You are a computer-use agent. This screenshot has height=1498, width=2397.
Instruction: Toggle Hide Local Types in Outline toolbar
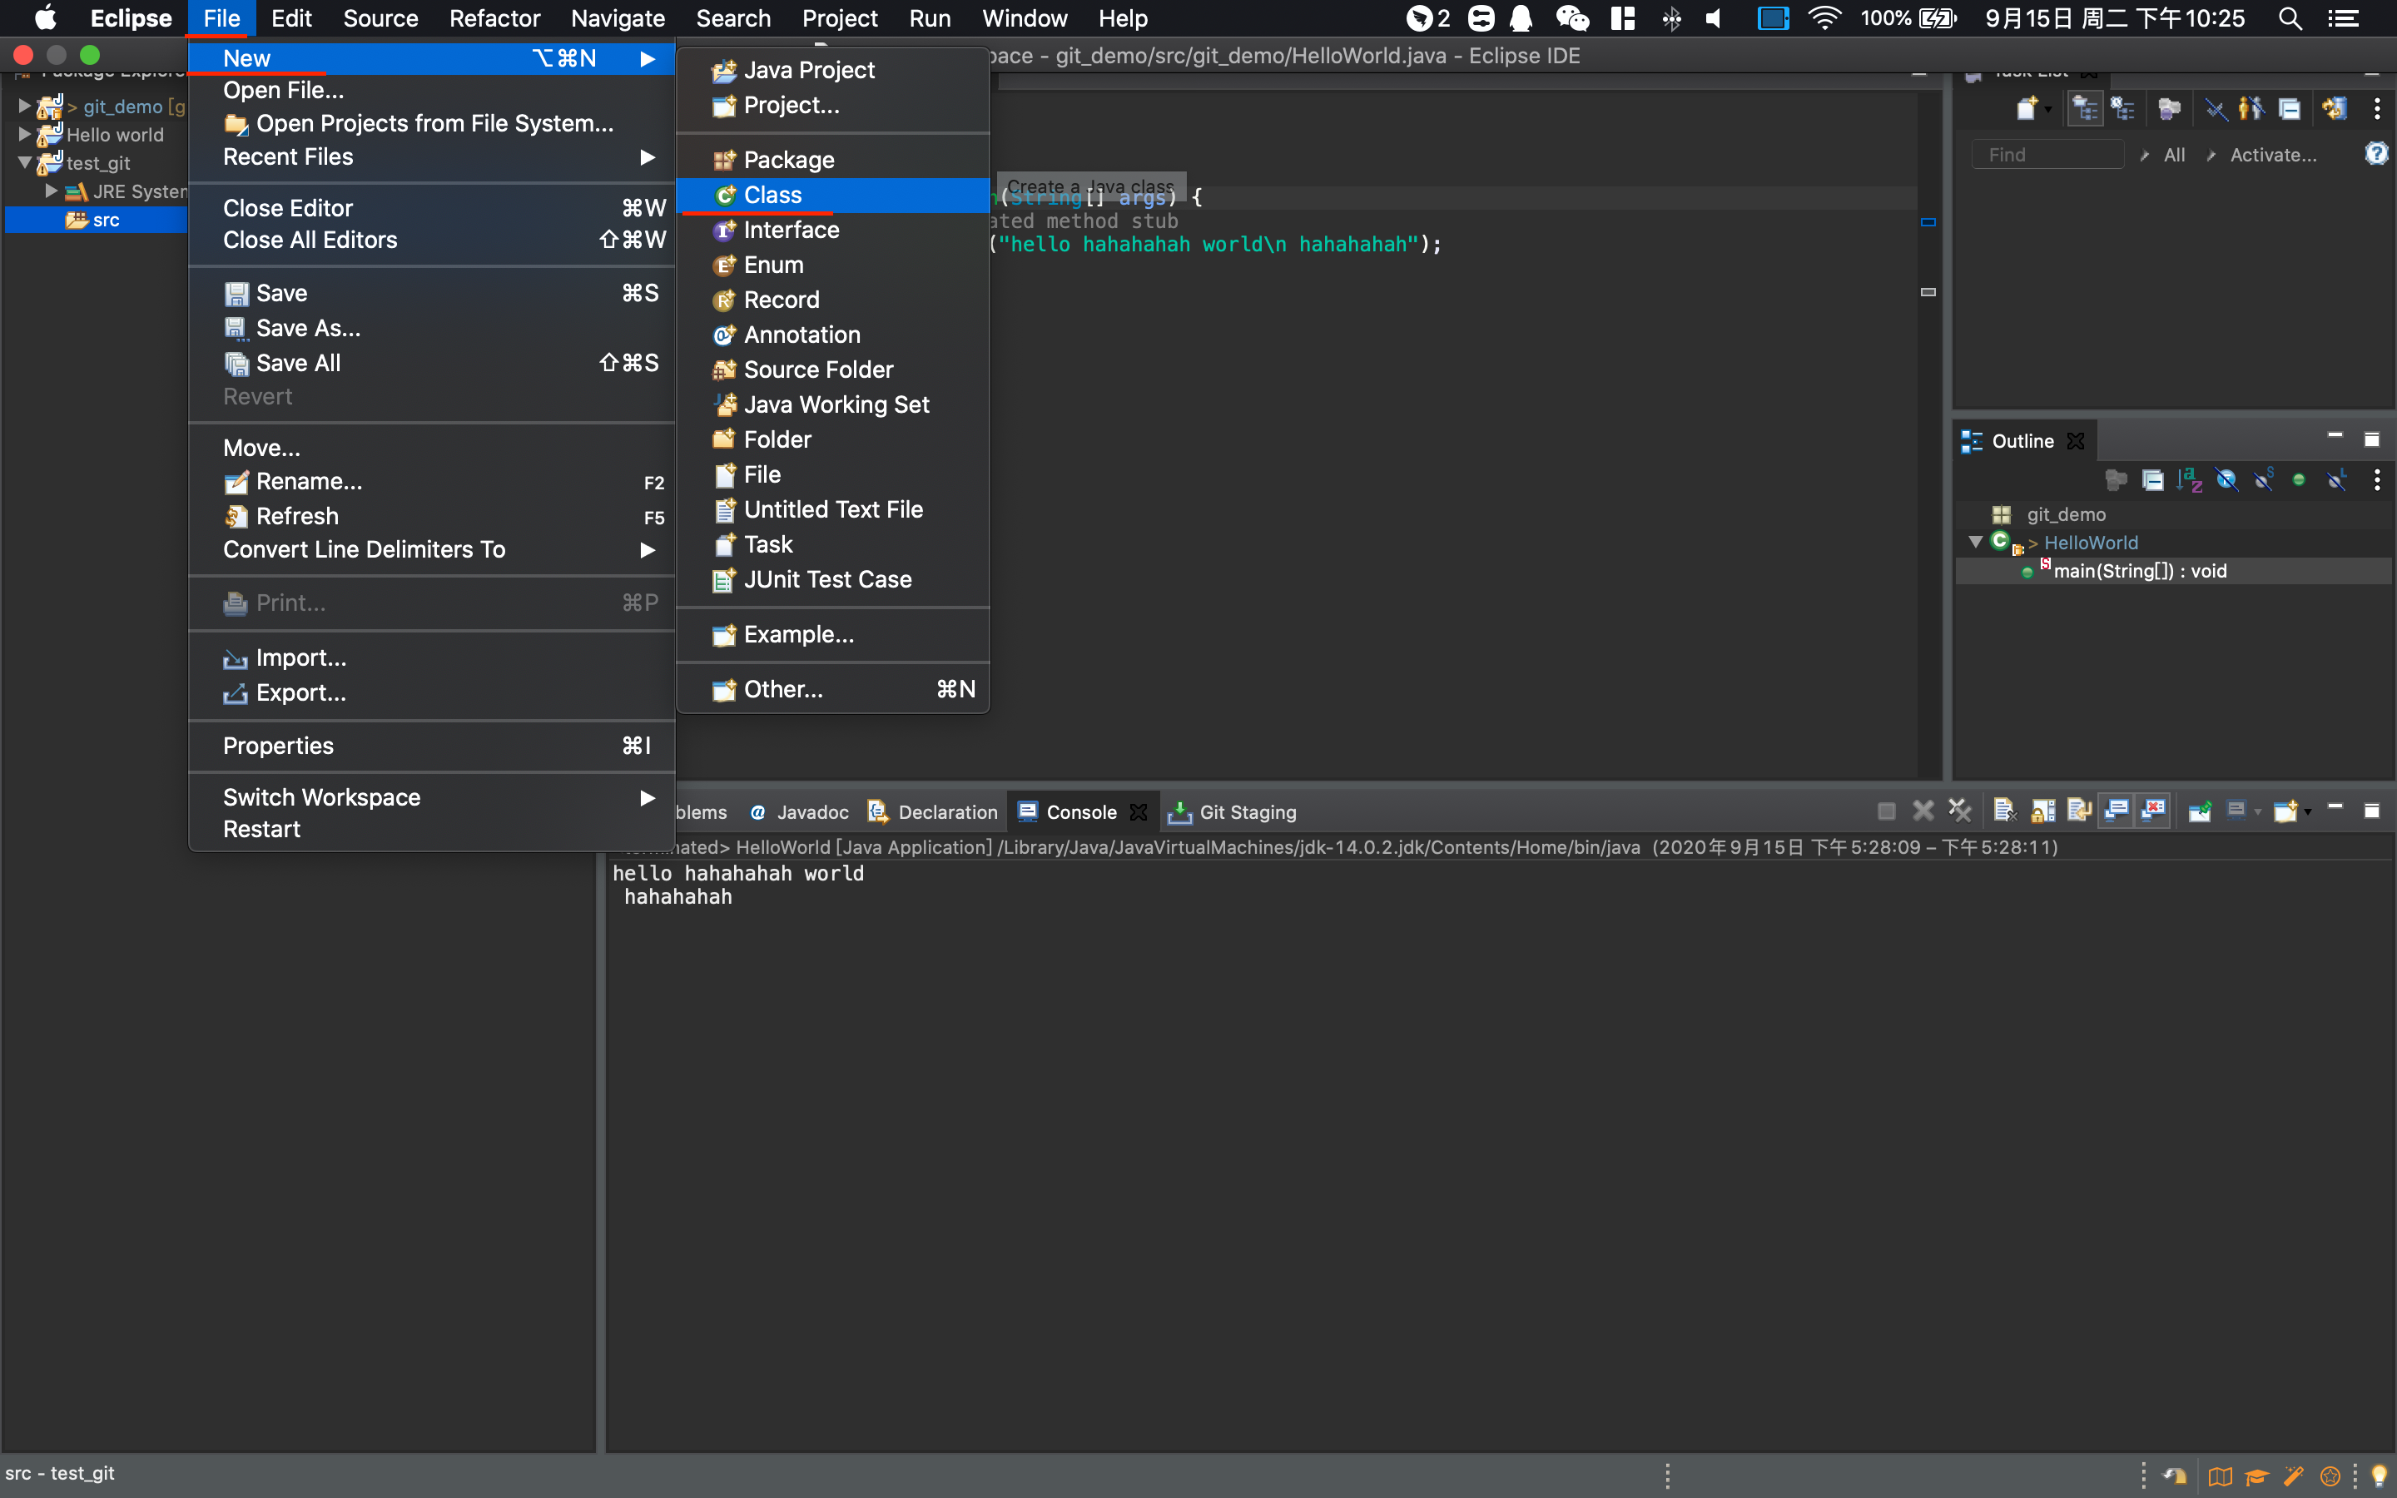2336,480
